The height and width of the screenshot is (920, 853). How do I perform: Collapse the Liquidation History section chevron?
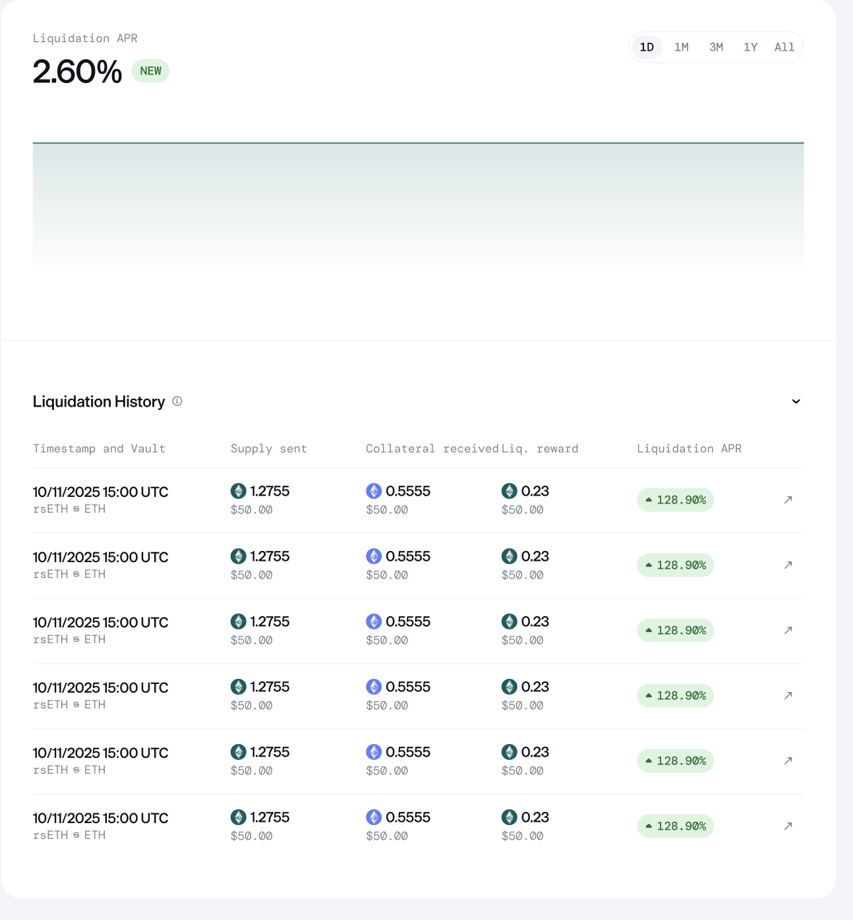[x=796, y=401]
